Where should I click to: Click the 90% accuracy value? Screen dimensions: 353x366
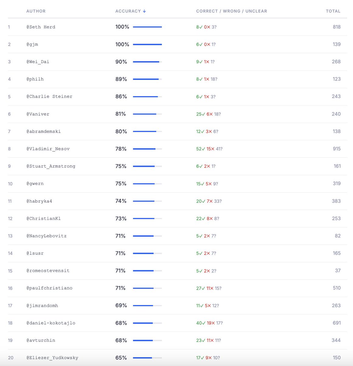click(121, 62)
